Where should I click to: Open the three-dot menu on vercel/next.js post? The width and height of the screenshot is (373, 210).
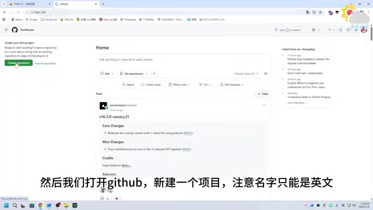click(x=263, y=105)
